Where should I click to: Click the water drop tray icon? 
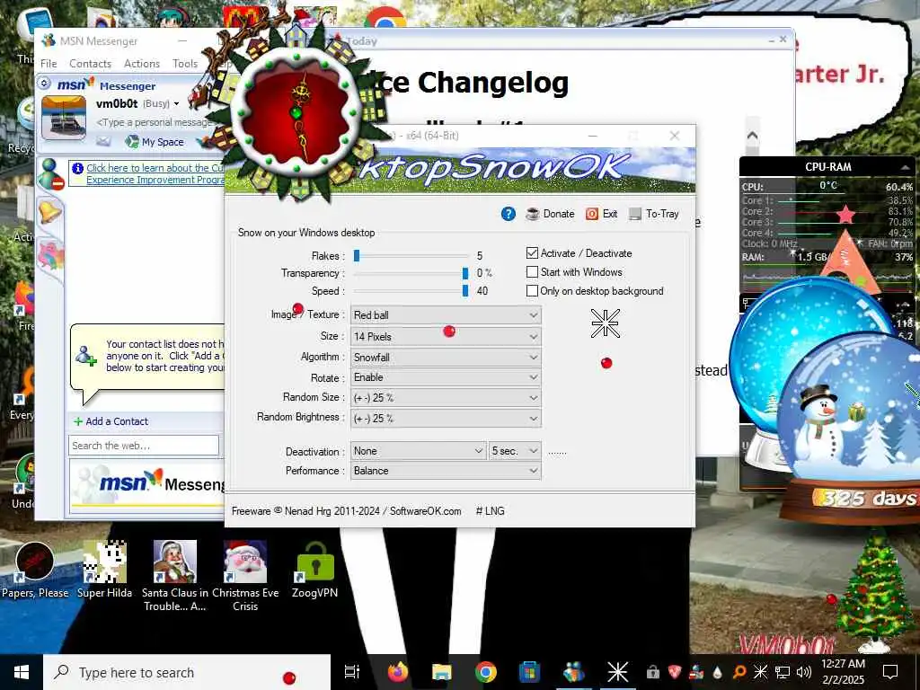[x=717, y=672]
